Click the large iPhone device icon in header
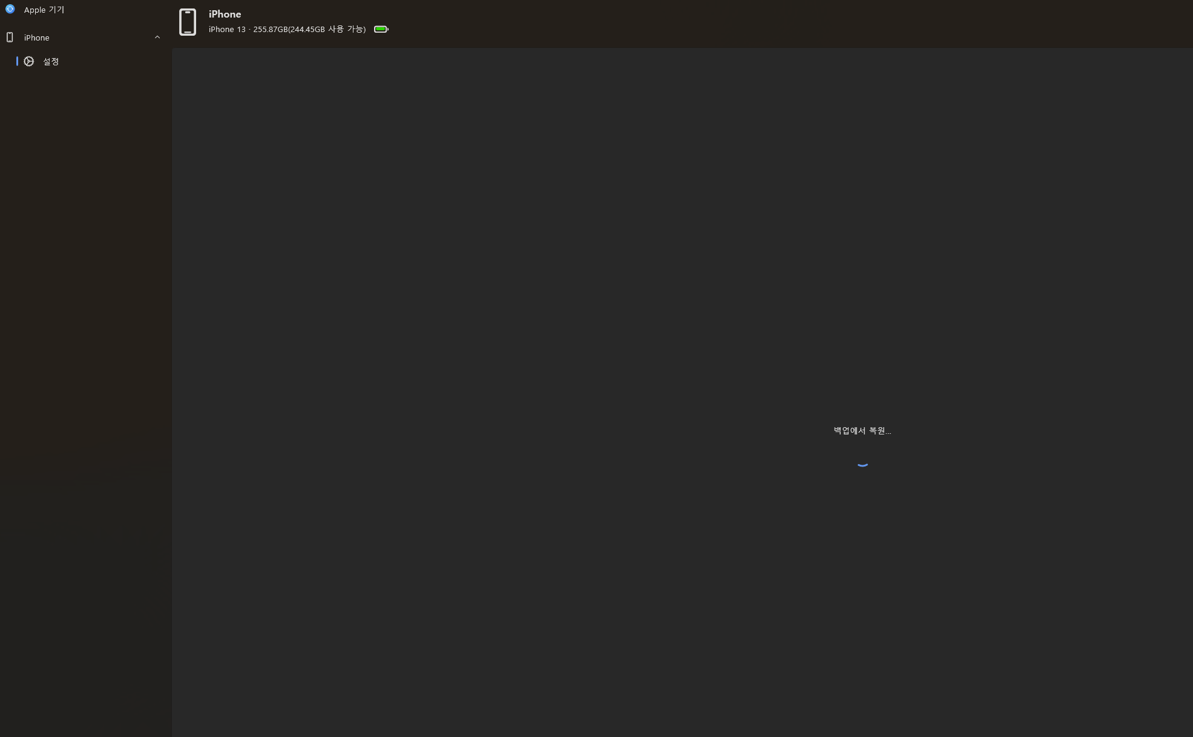This screenshot has width=1193, height=737. point(188,22)
